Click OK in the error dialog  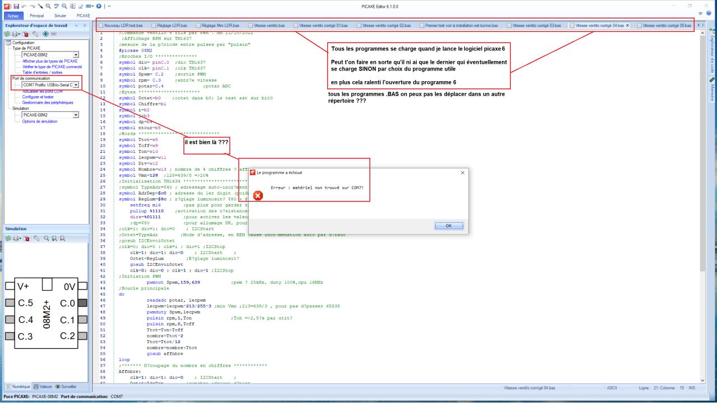tap(448, 226)
